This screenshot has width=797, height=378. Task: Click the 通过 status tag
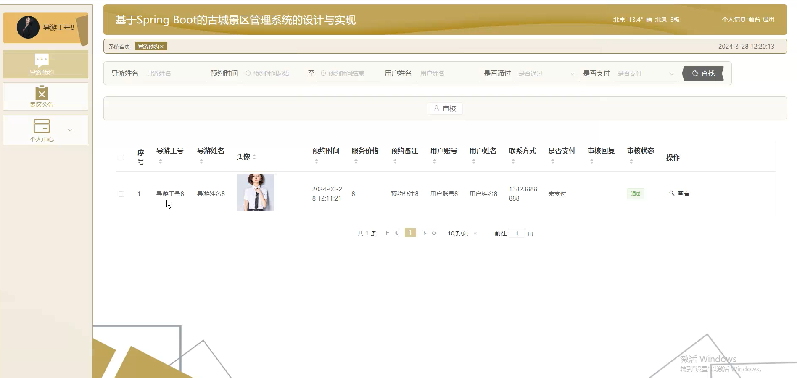coord(636,193)
